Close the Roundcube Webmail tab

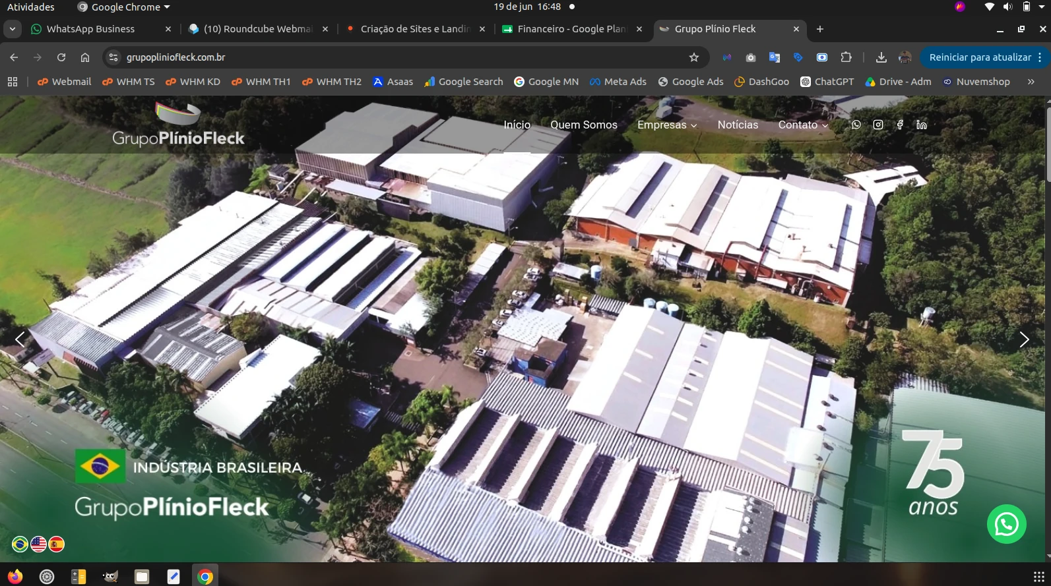[325, 29]
